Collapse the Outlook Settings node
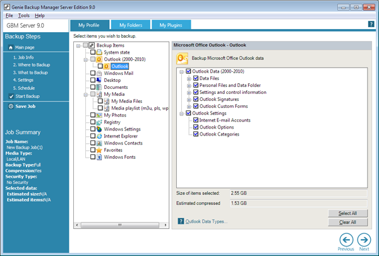The height and width of the screenshot is (256, 379). click(x=181, y=113)
